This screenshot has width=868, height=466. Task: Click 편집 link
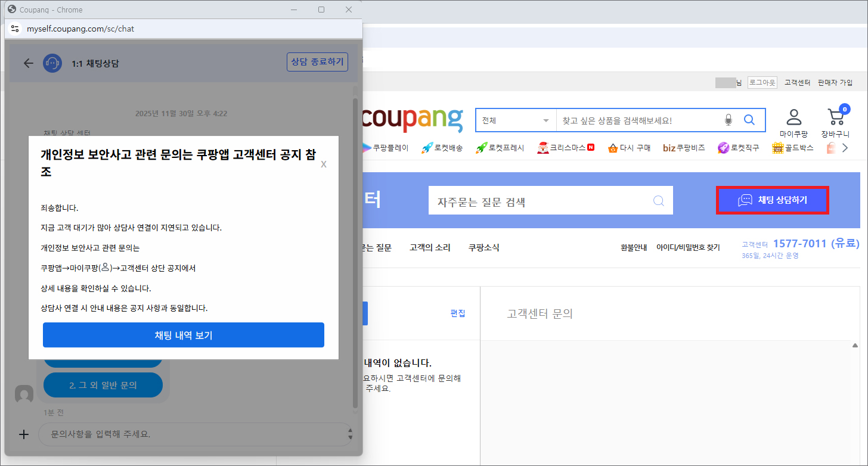click(458, 313)
